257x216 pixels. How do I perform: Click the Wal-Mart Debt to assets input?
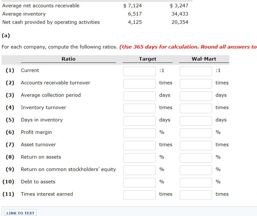click(x=195, y=182)
